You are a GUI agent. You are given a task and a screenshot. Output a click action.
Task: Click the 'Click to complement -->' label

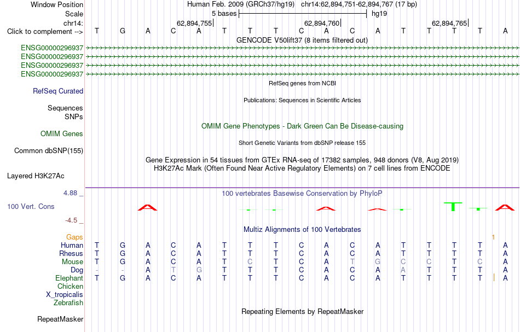pos(45,32)
